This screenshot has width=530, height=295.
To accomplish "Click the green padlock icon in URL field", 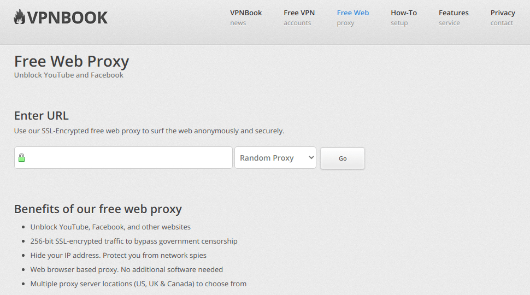I will [22, 158].
